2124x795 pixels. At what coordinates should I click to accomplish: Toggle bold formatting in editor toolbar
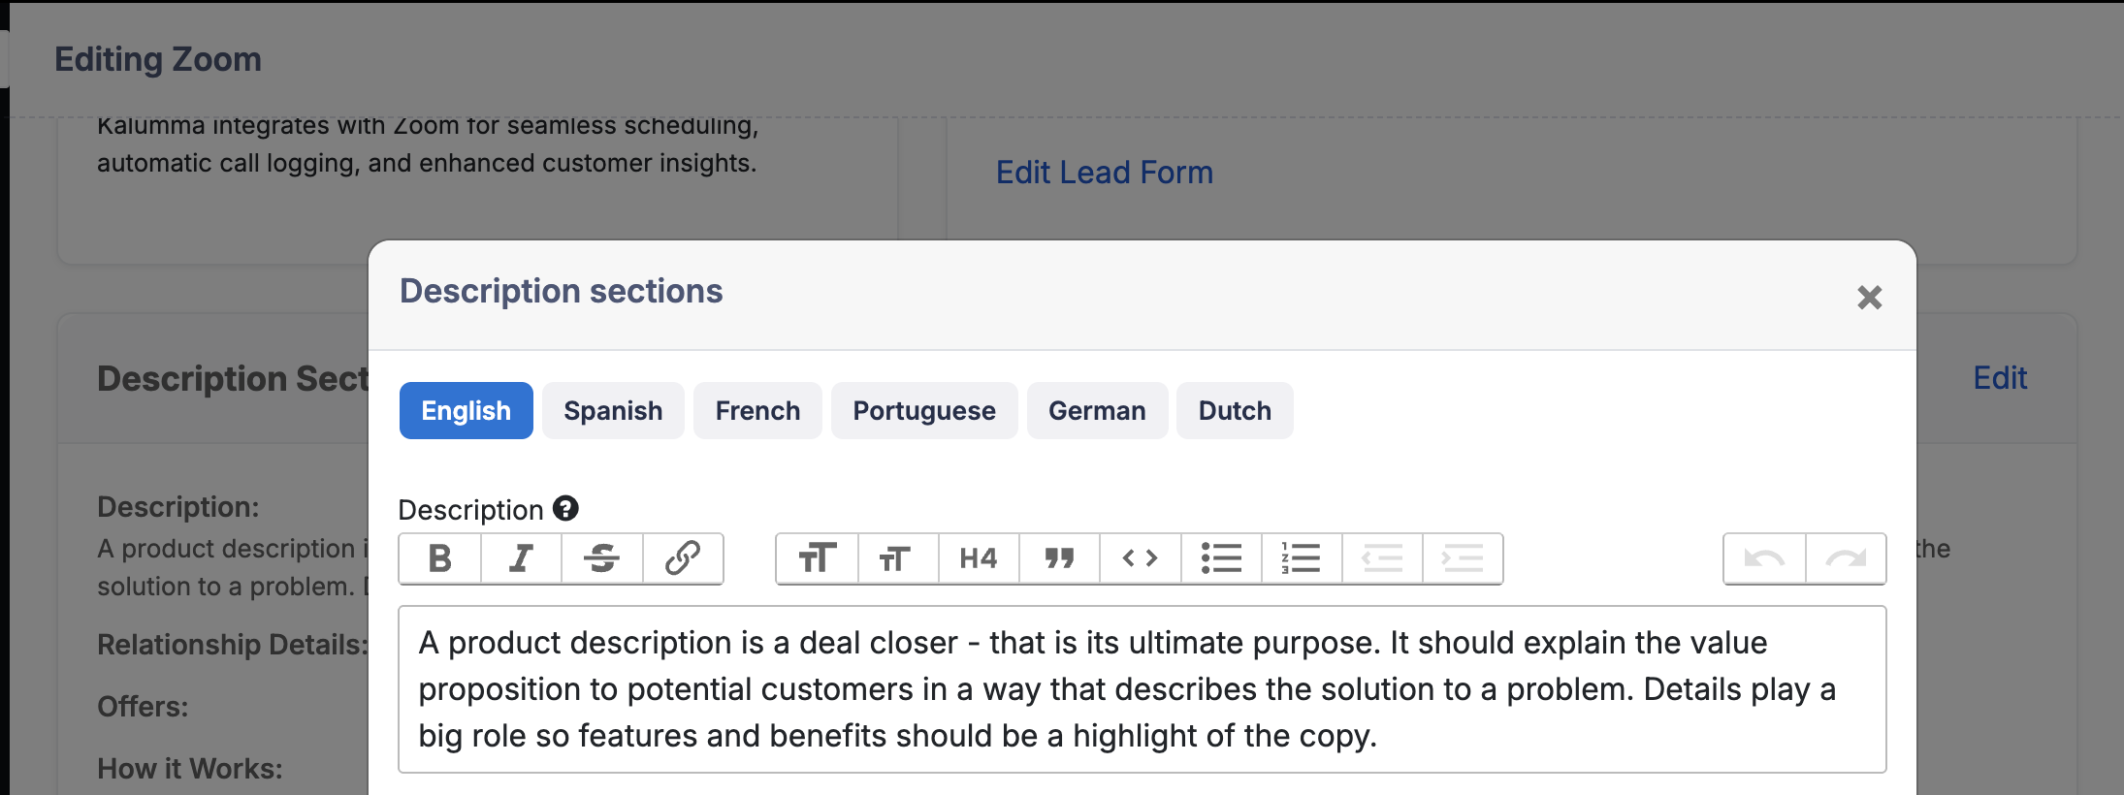coord(440,558)
